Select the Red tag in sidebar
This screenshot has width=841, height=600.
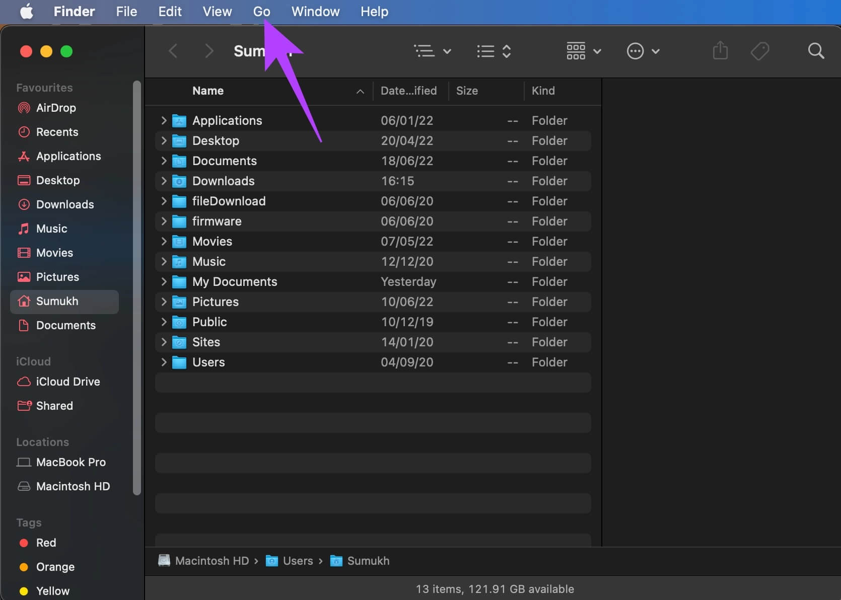click(x=45, y=543)
